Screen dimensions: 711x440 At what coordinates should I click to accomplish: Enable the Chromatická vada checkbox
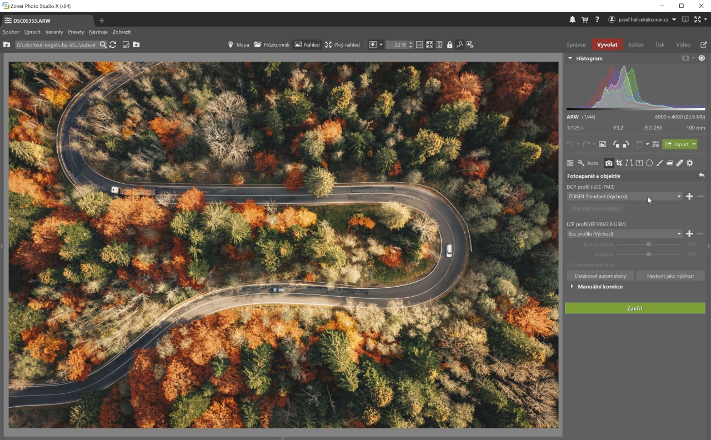(x=568, y=264)
